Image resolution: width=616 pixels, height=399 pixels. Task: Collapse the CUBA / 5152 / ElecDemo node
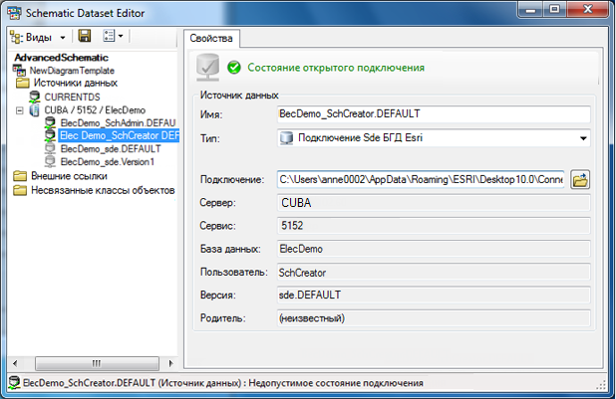[19, 110]
